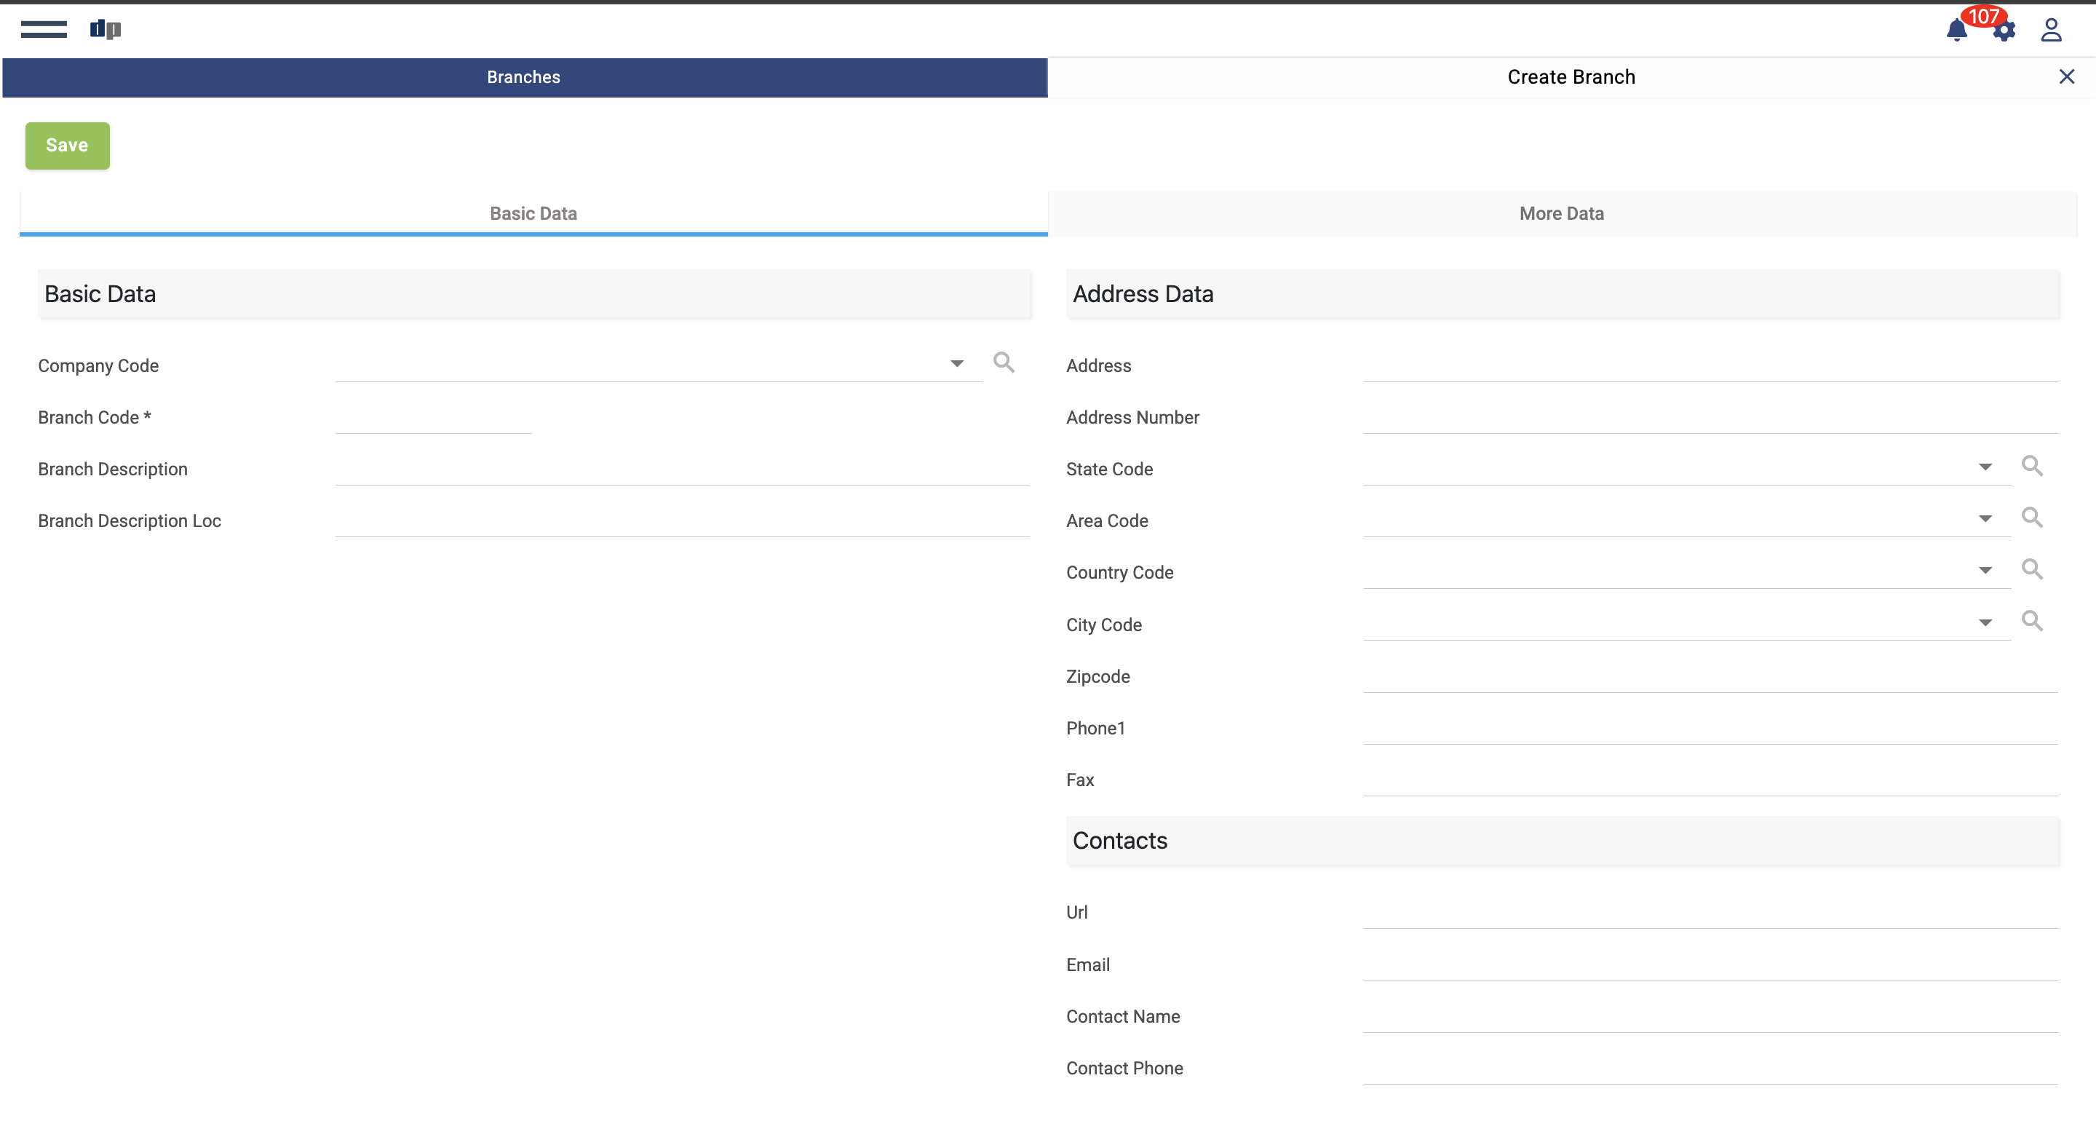Click Area Code search magnifier
This screenshot has width=2096, height=1137.
2032,518
